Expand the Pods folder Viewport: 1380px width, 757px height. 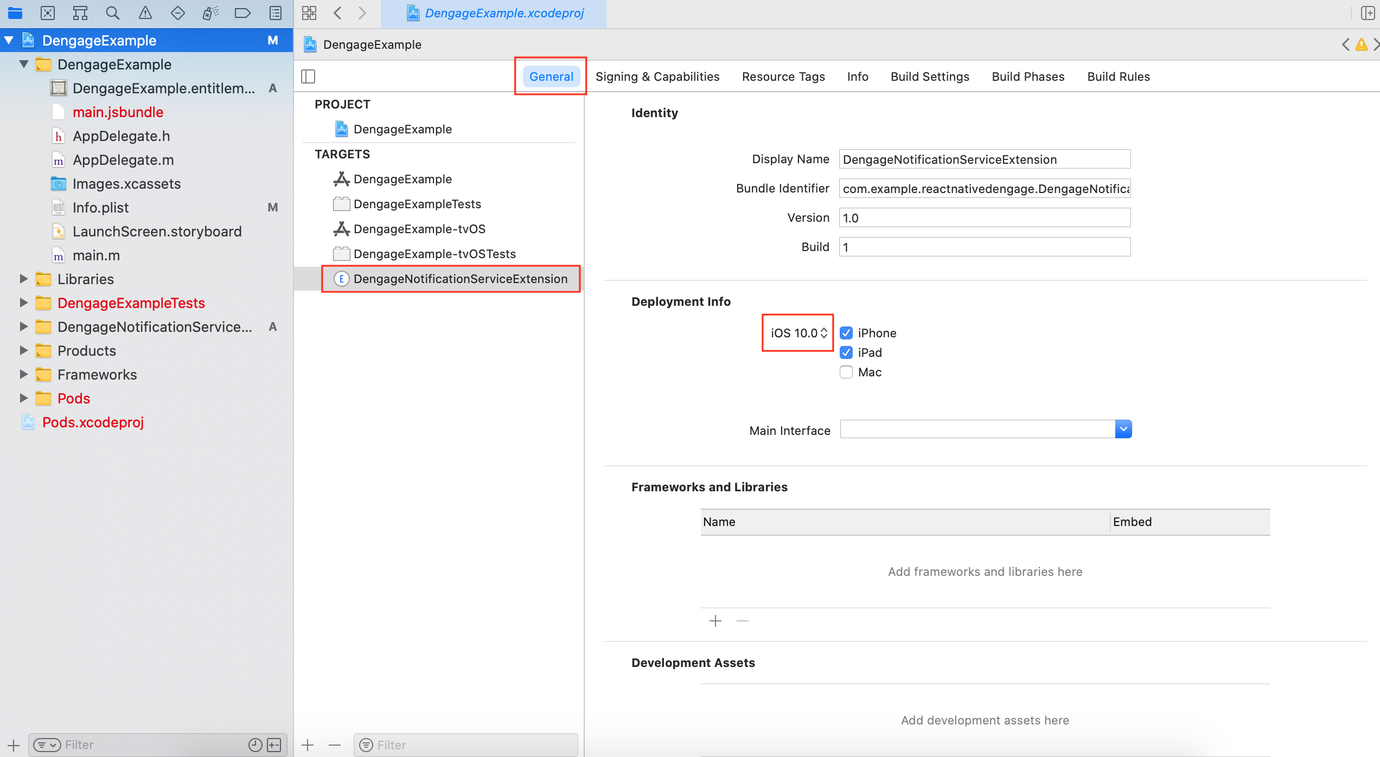pyautogui.click(x=24, y=398)
